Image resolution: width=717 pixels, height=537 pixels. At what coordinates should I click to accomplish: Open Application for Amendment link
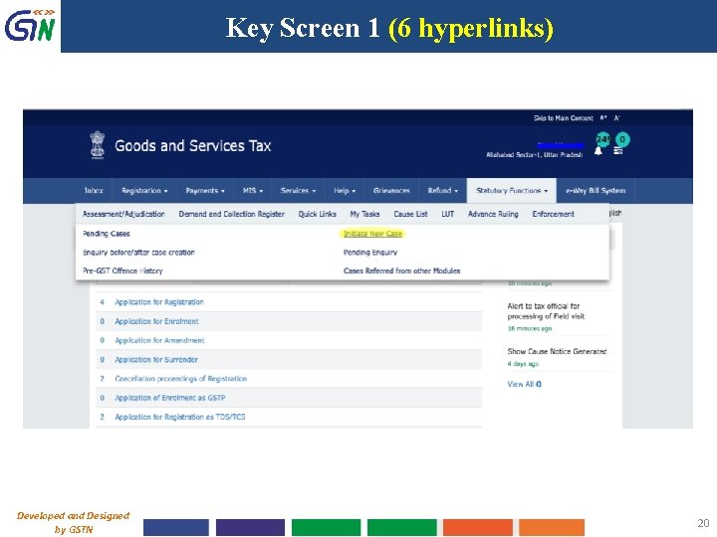[159, 340]
